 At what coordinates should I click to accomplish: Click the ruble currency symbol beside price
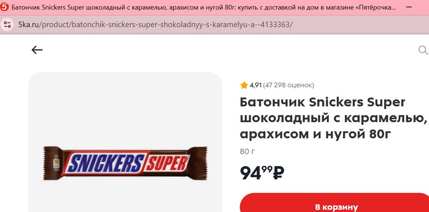pos(279,173)
